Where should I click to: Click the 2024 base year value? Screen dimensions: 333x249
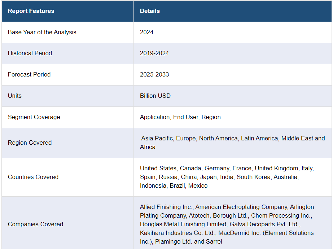pyautogui.click(x=146, y=32)
